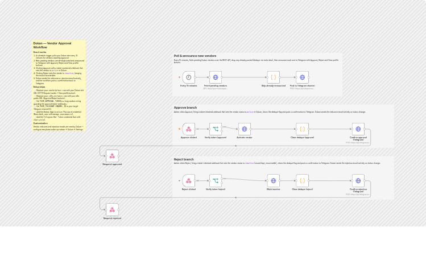Select the 'Confirm rejection (Telegram)' node
Screen dimensions: 426x256
coord(358,181)
